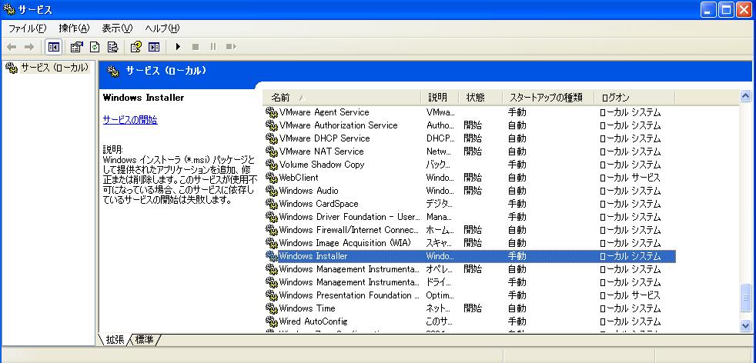Sort by the 状態 column header
Viewport: 756px width, 363px height.
[480, 98]
